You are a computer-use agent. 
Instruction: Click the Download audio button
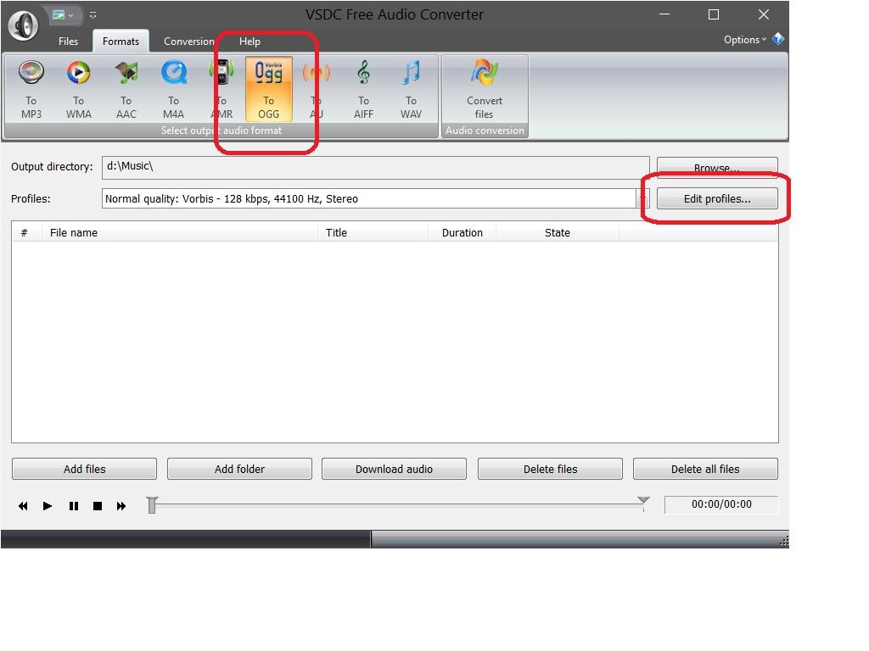point(394,469)
